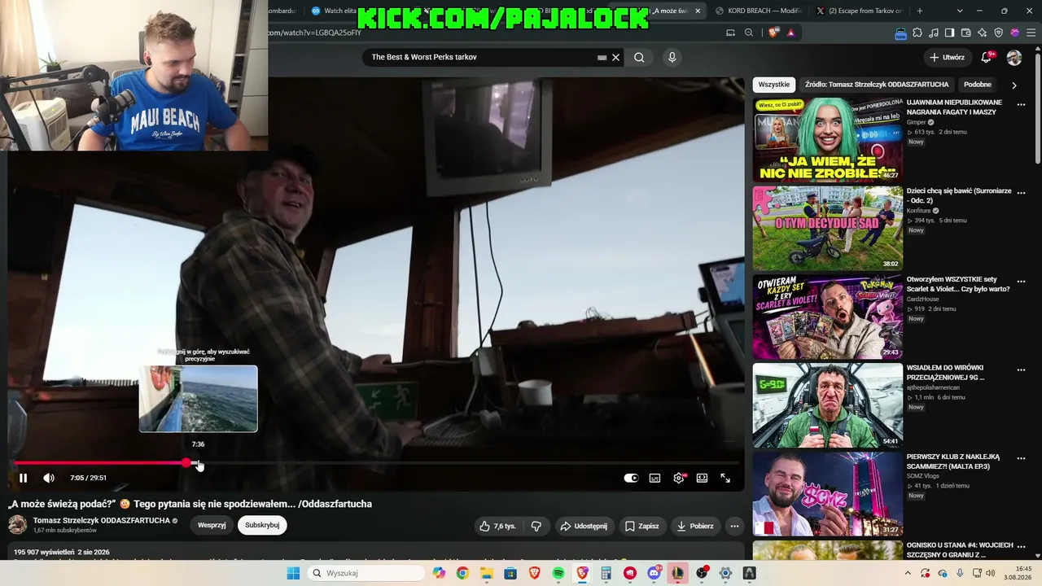Open options for the CardzHouse video
Screen dimensions: 1042x586
(x=1021, y=282)
